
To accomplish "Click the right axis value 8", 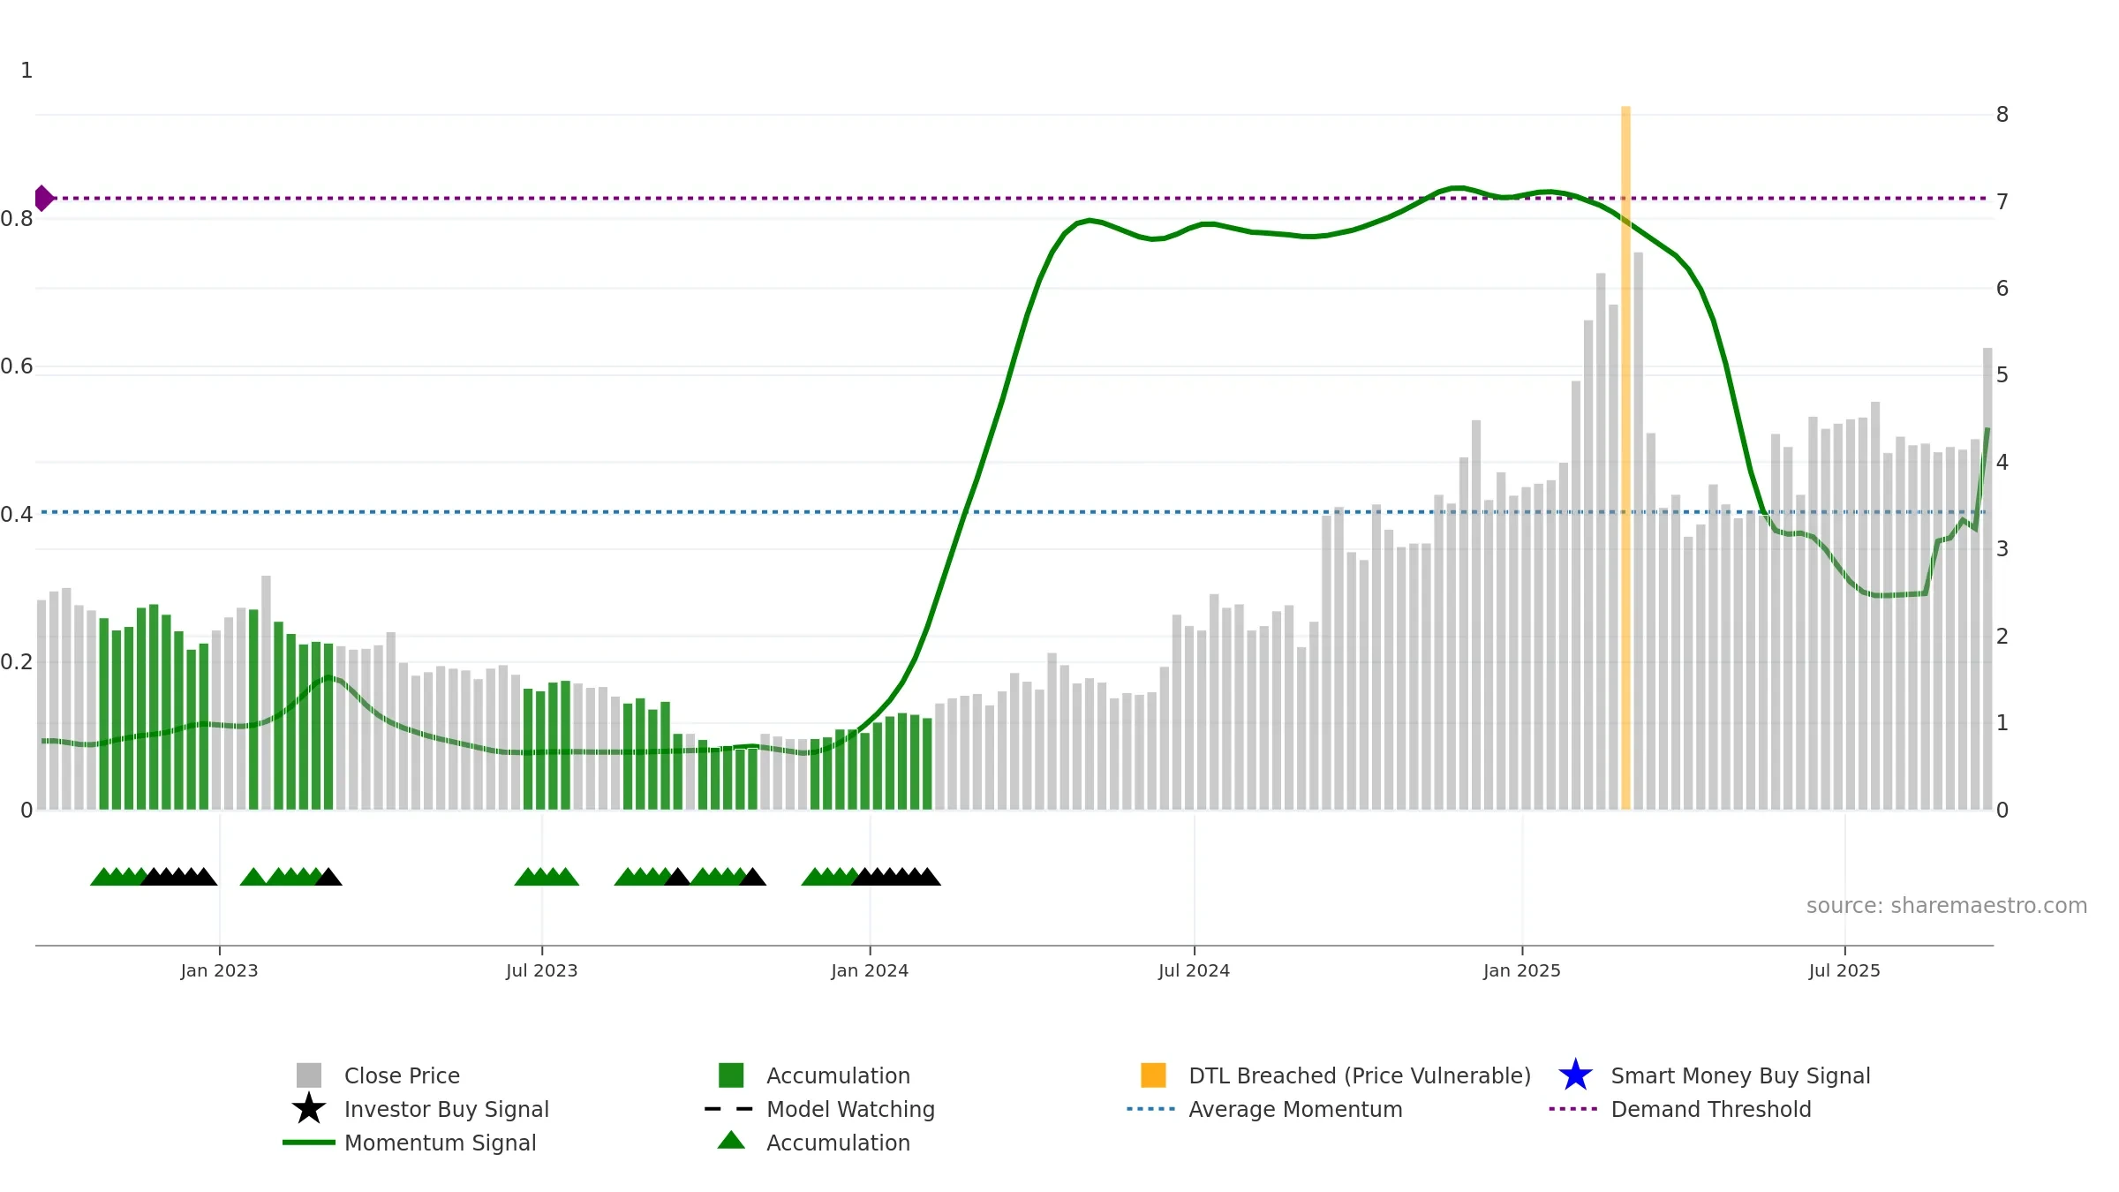I will coord(2002,115).
